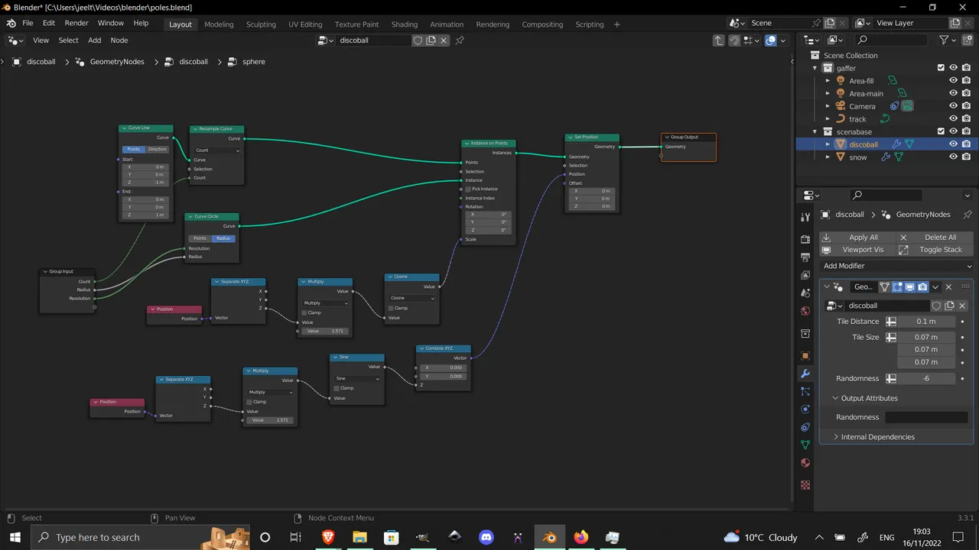This screenshot has width=979, height=550.
Task: Expand the discoball object in outliner
Action: 828,144
